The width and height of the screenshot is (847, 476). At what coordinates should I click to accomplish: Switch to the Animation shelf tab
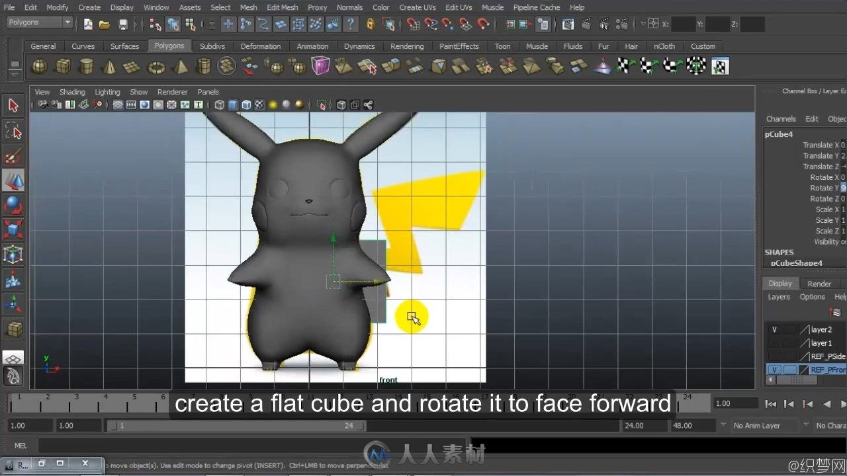click(312, 46)
